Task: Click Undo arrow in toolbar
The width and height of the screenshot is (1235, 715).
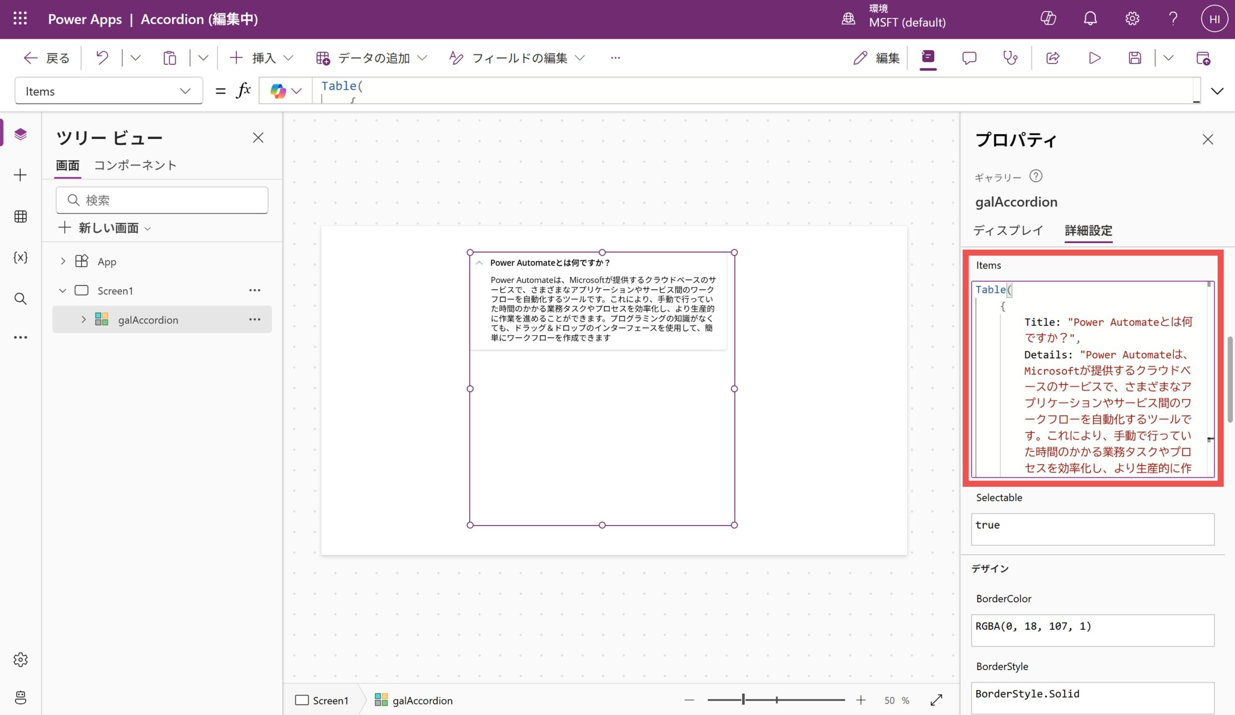Action: 102,58
